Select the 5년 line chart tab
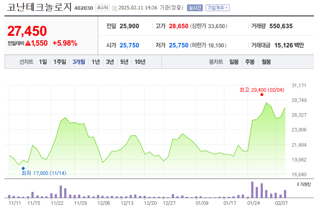This screenshot has height=212, width=314. pos(124,62)
